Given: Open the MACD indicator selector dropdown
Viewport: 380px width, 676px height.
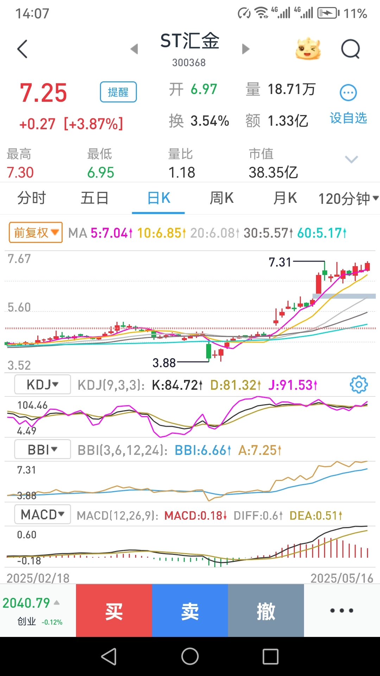Looking at the screenshot, I should click(x=43, y=514).
